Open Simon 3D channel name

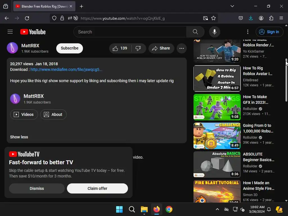click(250, 195)
